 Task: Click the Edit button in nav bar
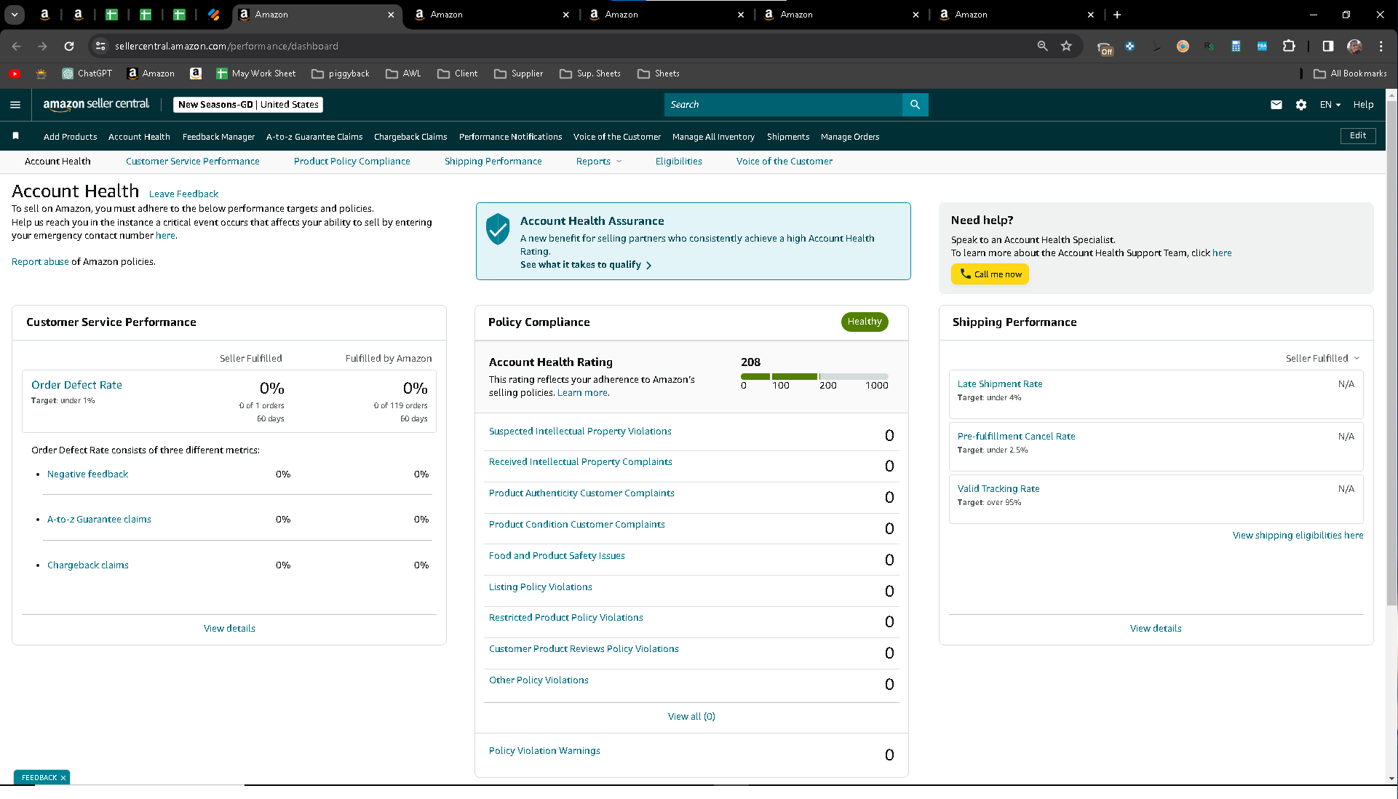(1357, 135)
